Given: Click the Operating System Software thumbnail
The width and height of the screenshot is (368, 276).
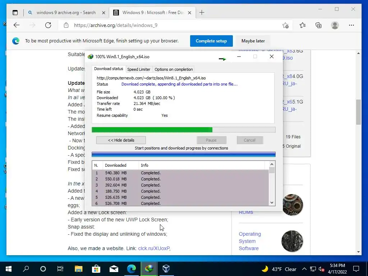Looking at the screenshot, I should click(292, 241).
